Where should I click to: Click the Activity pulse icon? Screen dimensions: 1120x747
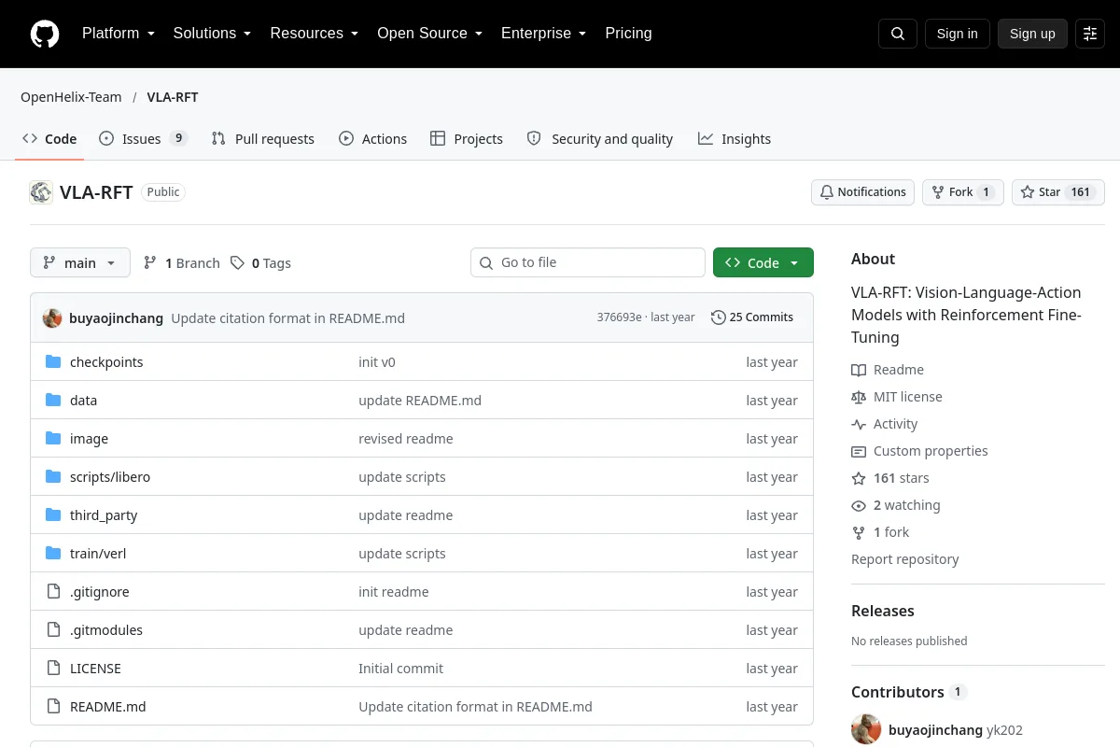click(x=859, y=424)
